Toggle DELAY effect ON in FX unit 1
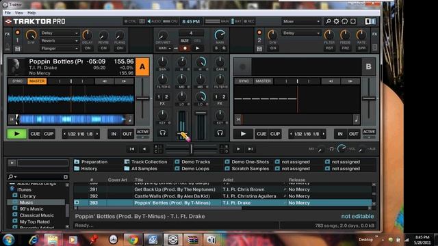The image size is (438, 246). [88, 49]
